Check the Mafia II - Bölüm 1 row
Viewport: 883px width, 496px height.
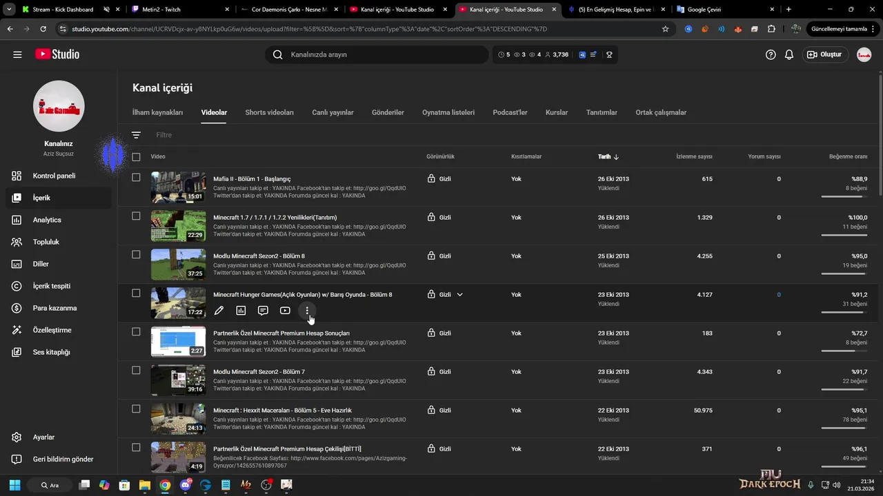[136, 178]
